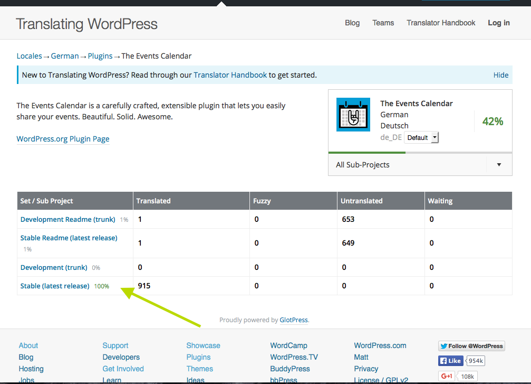Open Developers footer link
Screen dimensions: 531x384
click(x=121, y=357)
